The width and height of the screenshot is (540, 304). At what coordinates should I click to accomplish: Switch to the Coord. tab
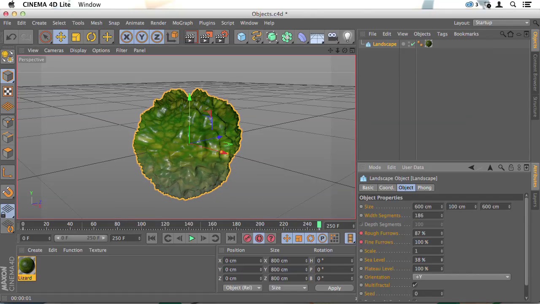386,187
